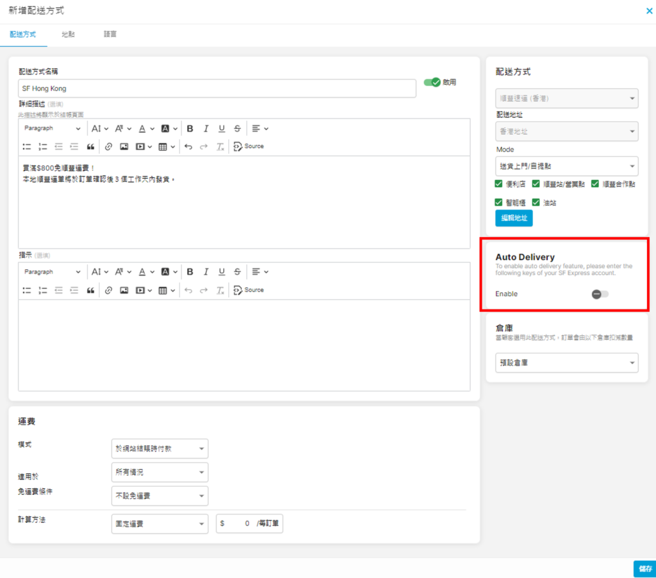This screenshot has width=656, height=578.
Task: Uncheck the 便利店 checkbox
Action: [x=499, y=184]
